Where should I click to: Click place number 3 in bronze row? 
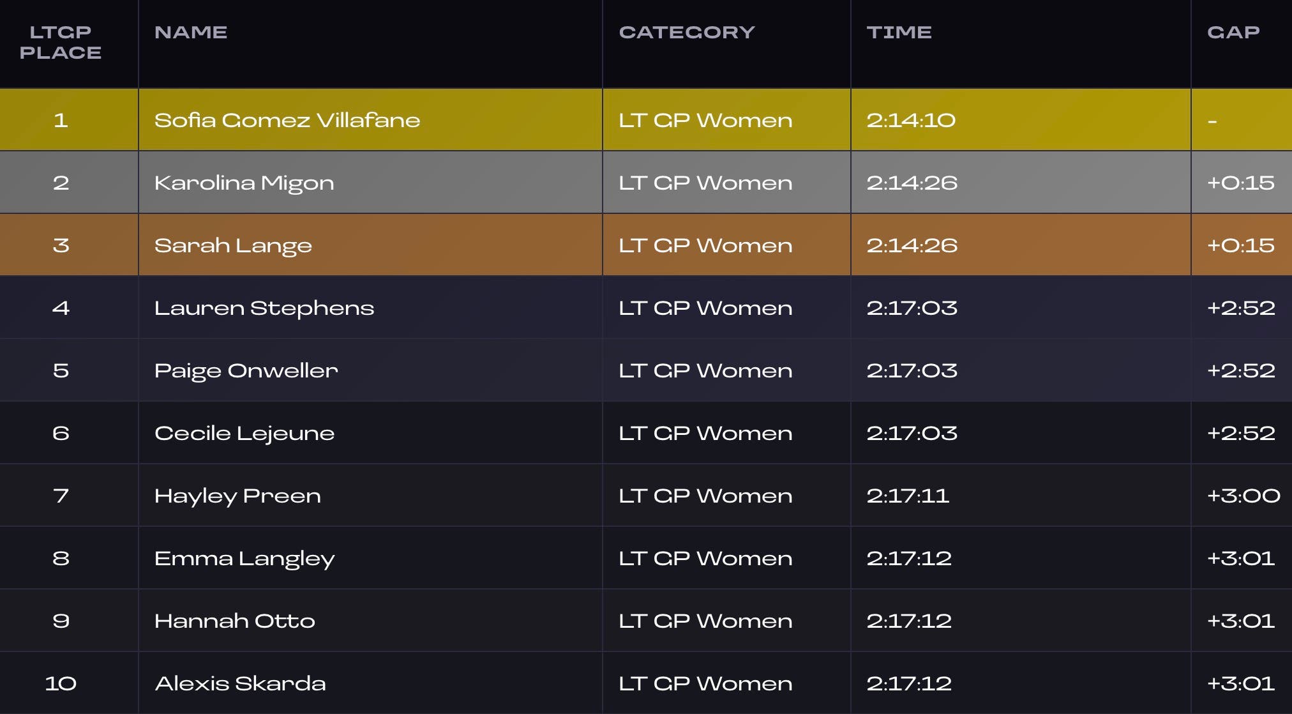point(61,245)
